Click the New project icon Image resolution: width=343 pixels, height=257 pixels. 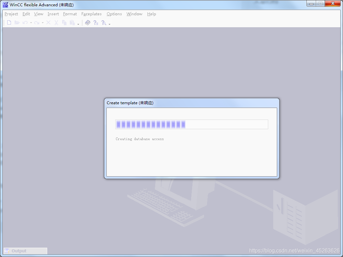[x=9, y=23]
